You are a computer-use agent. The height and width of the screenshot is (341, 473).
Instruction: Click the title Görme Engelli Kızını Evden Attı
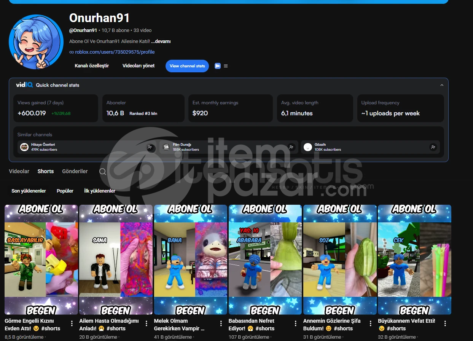32,325
